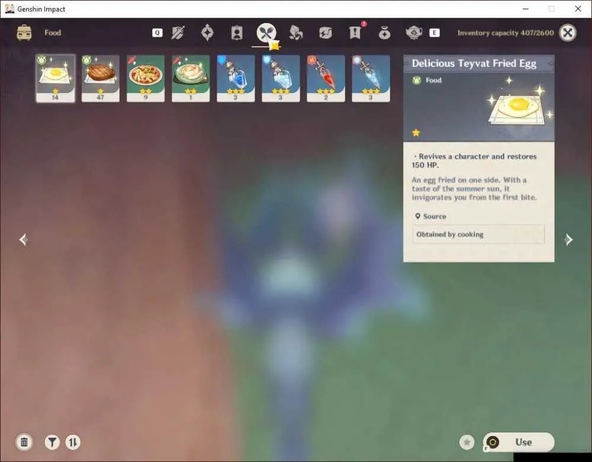Click the Use button

click(x=519, y=442)
